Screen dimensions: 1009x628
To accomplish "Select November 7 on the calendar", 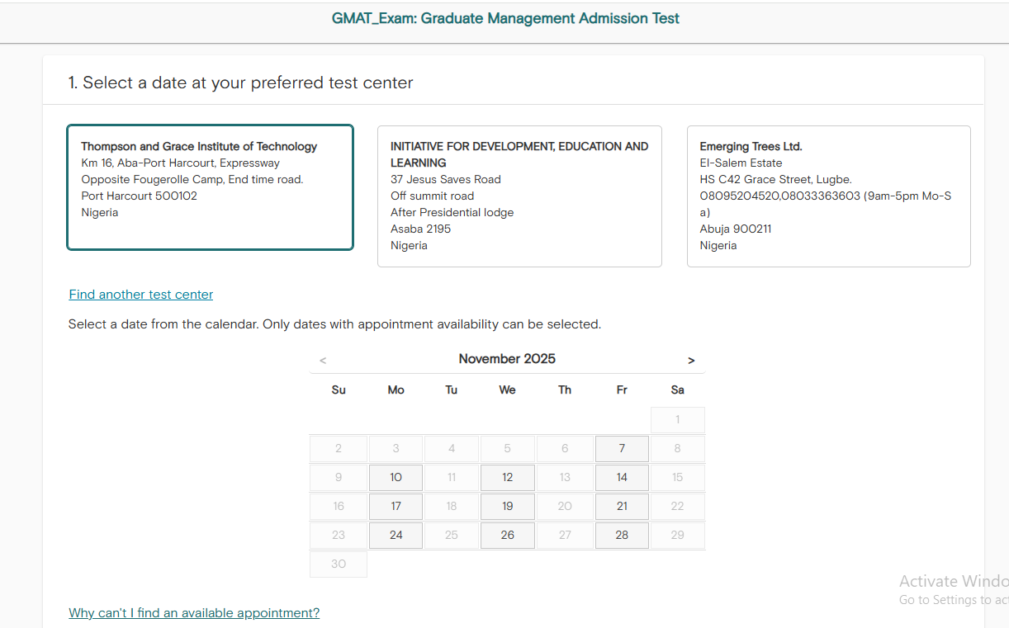I will tap(622, 448).
